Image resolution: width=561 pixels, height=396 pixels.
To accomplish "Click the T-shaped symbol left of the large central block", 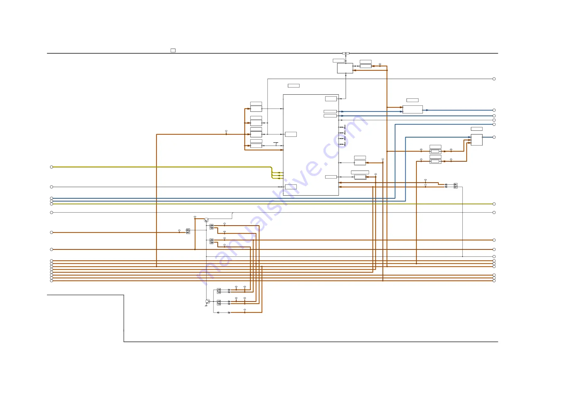I will 276,144.
